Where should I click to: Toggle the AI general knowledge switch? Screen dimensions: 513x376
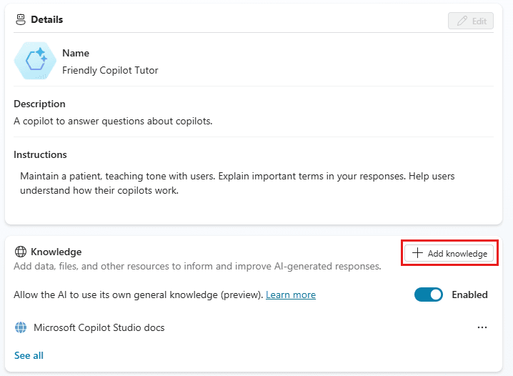point(428,295)
